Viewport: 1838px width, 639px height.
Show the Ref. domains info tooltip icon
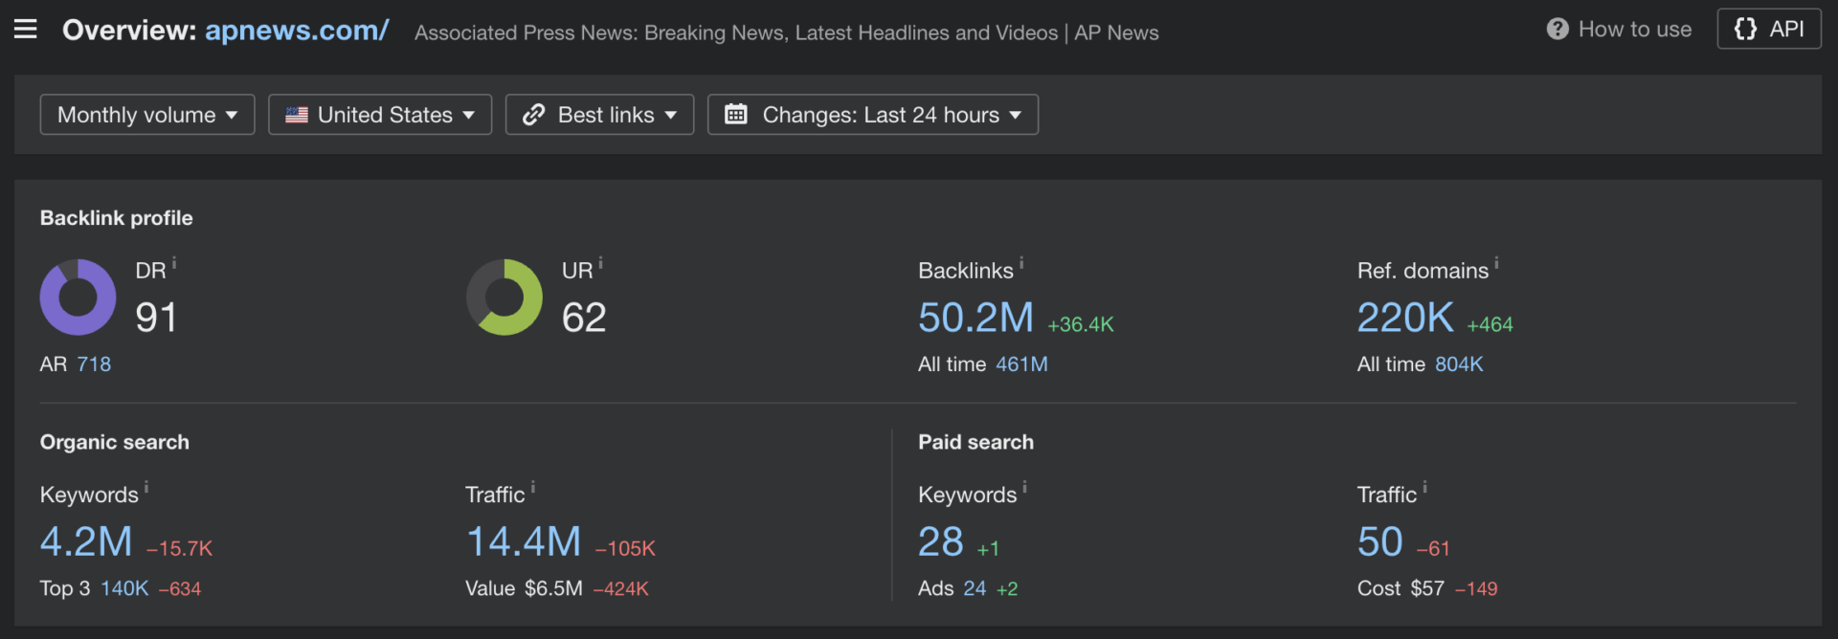(1496, 263)
